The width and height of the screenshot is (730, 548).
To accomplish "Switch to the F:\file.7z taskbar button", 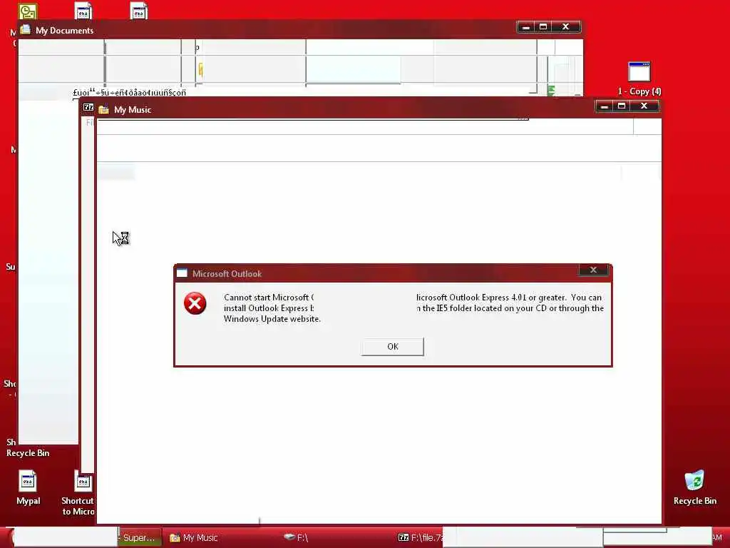I will [420, 538].
